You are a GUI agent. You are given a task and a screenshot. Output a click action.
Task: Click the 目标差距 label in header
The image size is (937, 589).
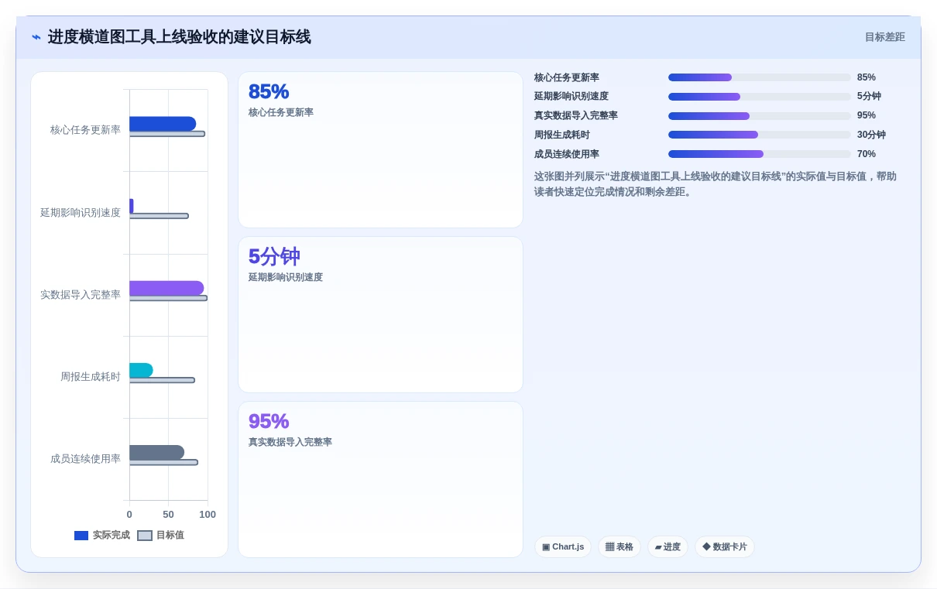pos(884,37)
